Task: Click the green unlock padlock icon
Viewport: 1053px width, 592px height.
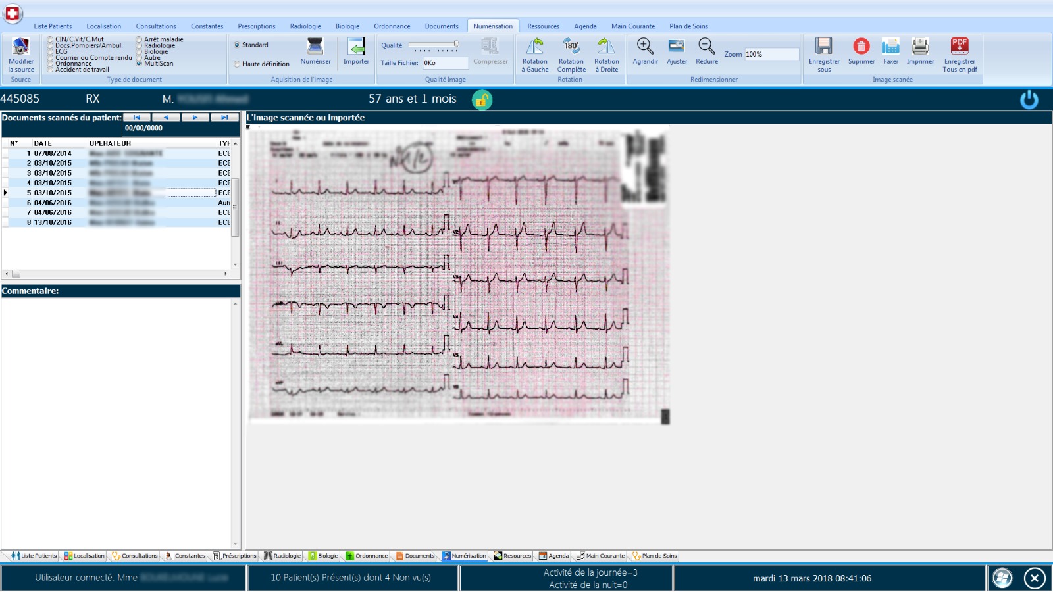Action: coord(482,99)
